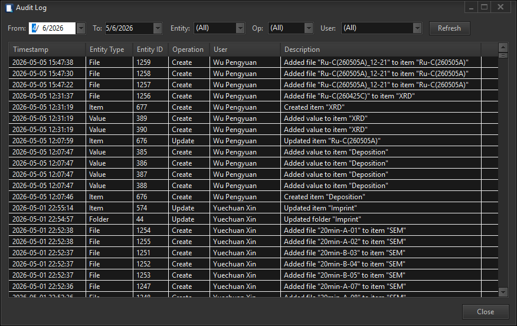Image resolution: width=517 pixels, height=326 pixels.
Task: Click the scrollbar thumb of the log table
Action: [x=503, y=55]
